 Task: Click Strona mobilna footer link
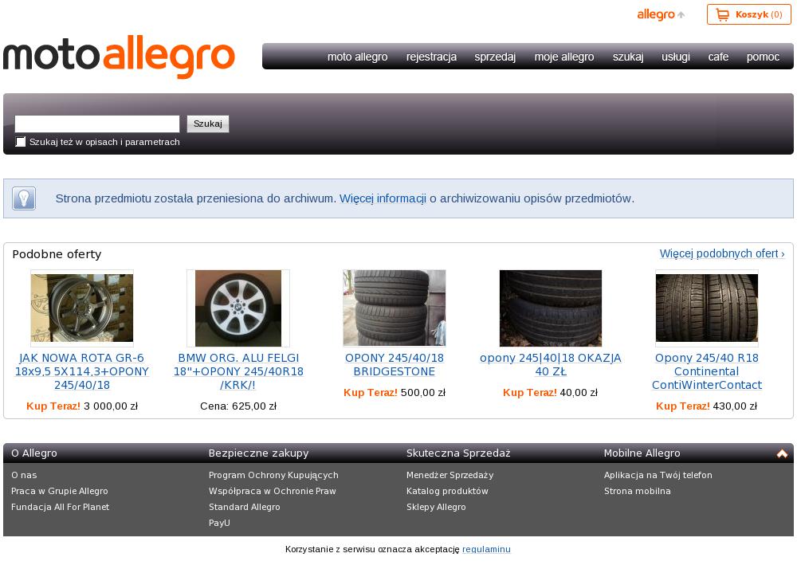(638, 491)
